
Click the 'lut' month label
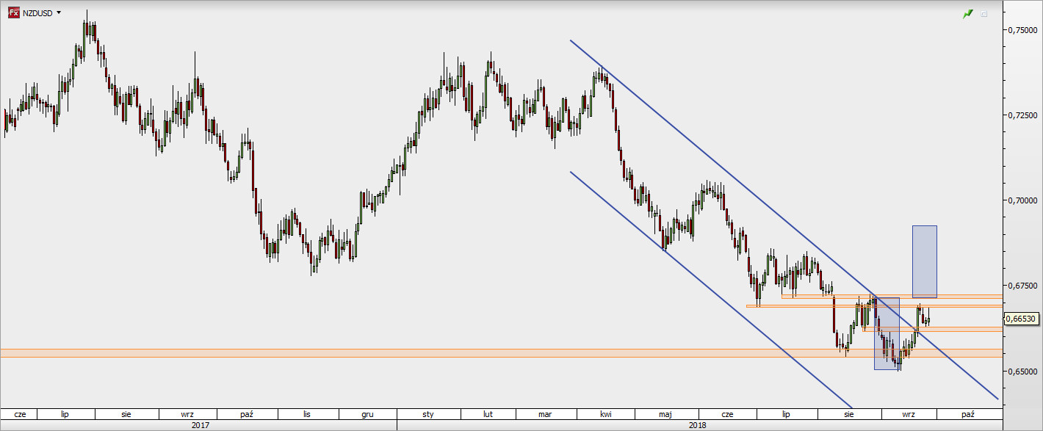(487, 414)
